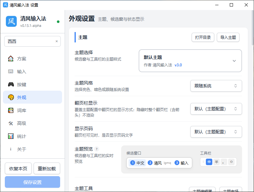Open the 方案 page with house icon
This screenshot has height=192, width=254.
tap(32, 59)
